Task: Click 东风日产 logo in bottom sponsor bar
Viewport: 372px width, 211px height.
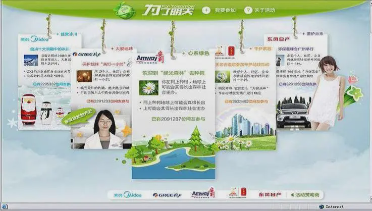Action: point(270,194)
